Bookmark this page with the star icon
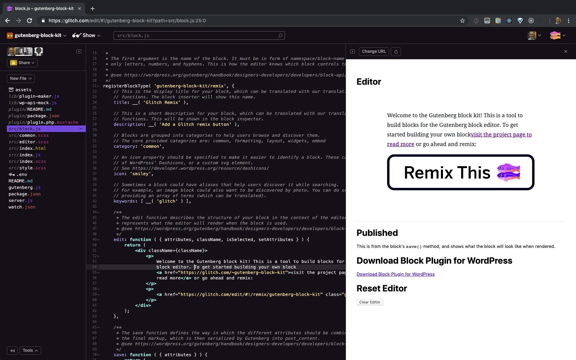 tap(463, 21)
